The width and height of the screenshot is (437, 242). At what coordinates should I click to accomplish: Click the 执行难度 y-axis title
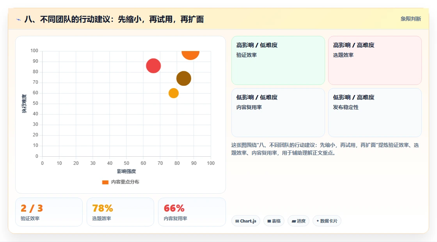[24, 104]
